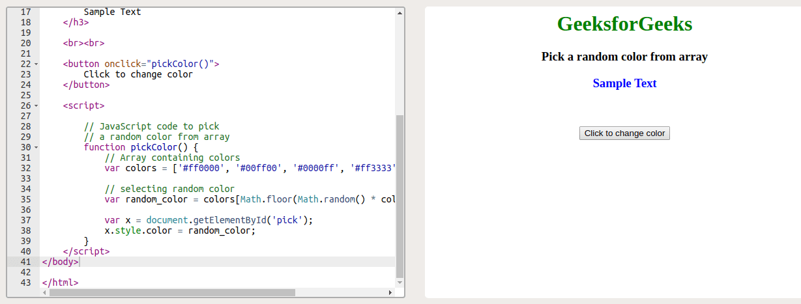Screen dimensions: 801x304
Task: Click 'Click to change color' text in code
Action: point(138,74)
